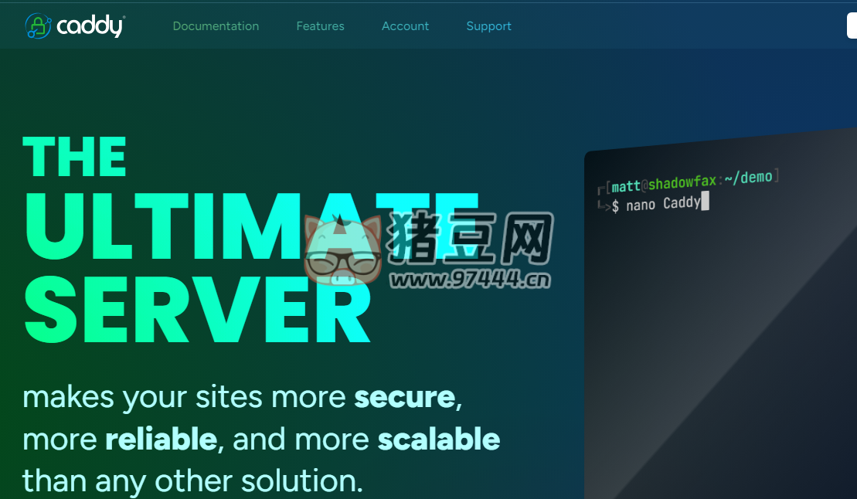Select the Support nav link
Screen dimensions: 857x499
(x=488, y=26)
